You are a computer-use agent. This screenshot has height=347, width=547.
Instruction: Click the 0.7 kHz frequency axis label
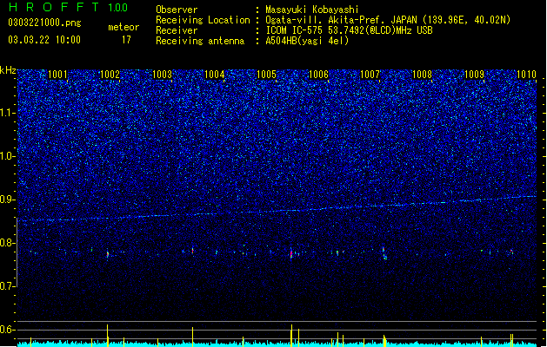tap(9, 286)
